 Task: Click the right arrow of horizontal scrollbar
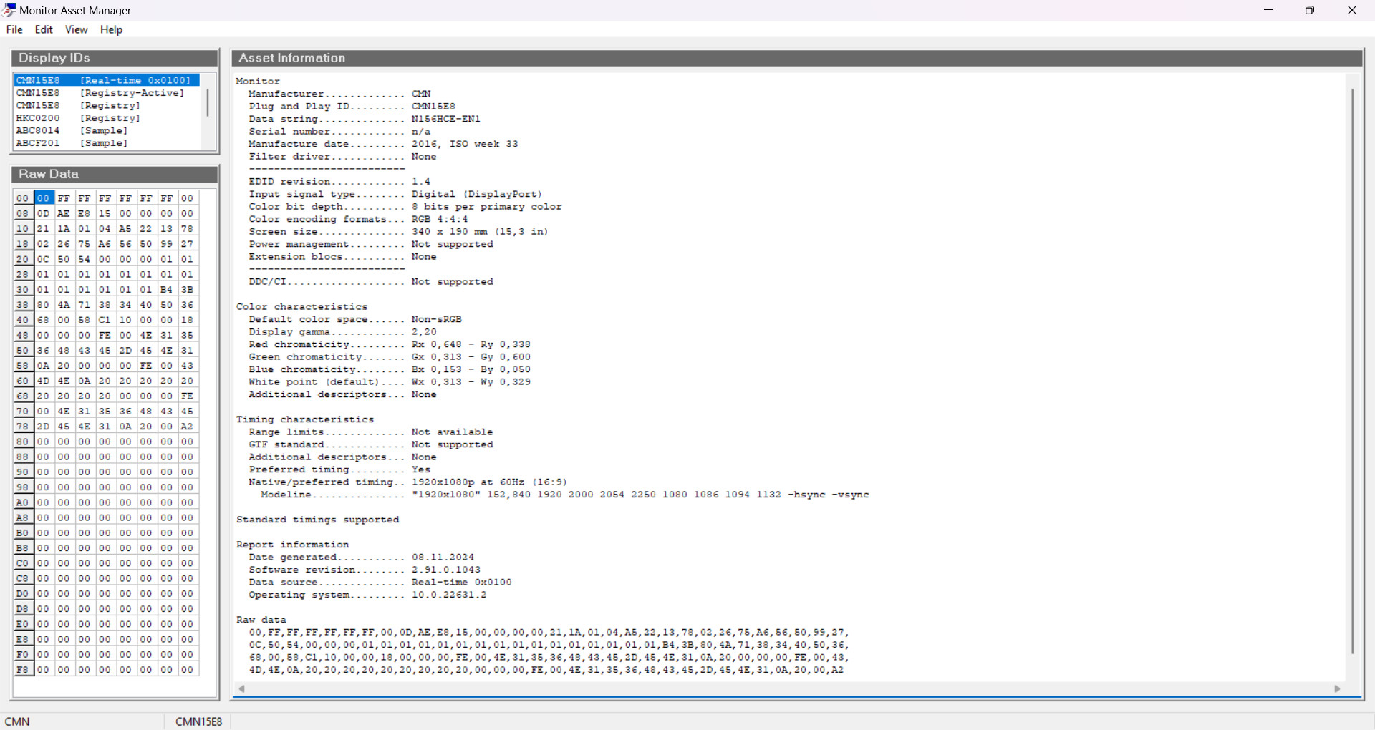pyautogui.click(x=1337, y=688)
